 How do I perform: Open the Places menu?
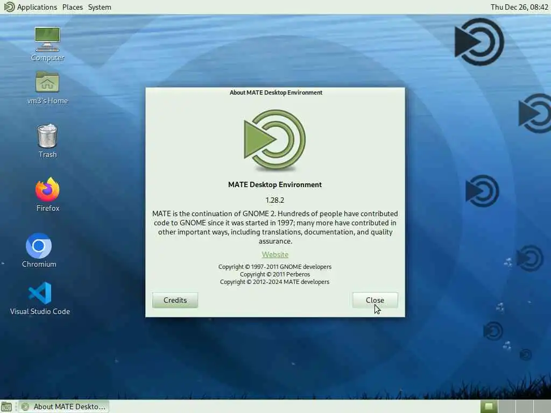(73, 7)
